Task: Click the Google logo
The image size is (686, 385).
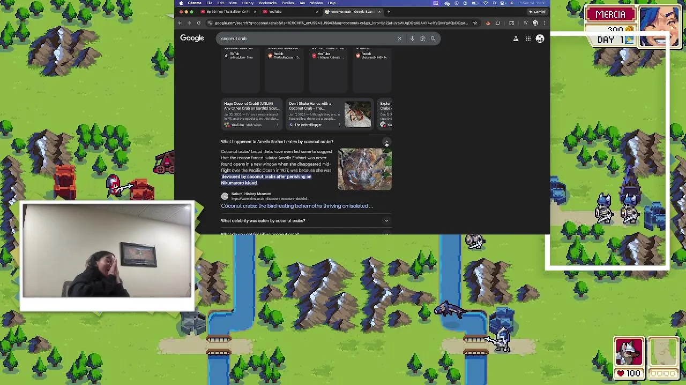Action: coord(192,38)
